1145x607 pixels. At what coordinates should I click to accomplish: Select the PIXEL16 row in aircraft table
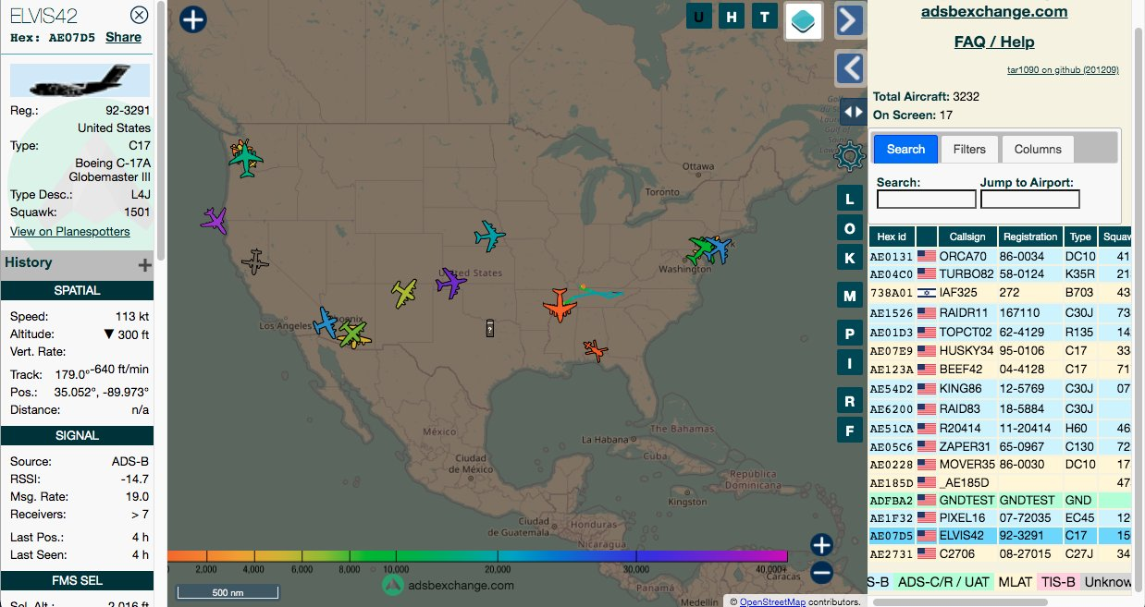pyautogui.click(x=1000, y=518)
